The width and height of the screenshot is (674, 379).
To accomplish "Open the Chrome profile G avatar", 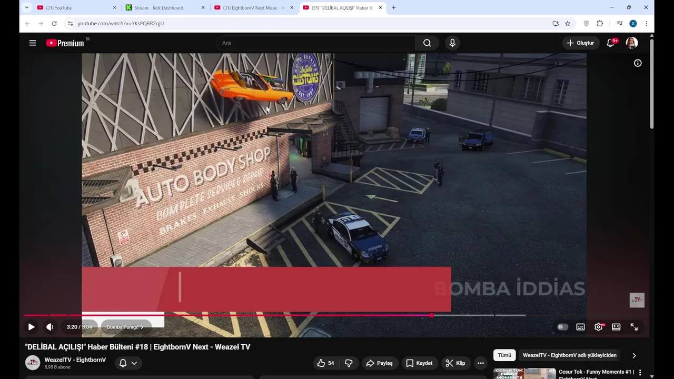I will [633, 24].
